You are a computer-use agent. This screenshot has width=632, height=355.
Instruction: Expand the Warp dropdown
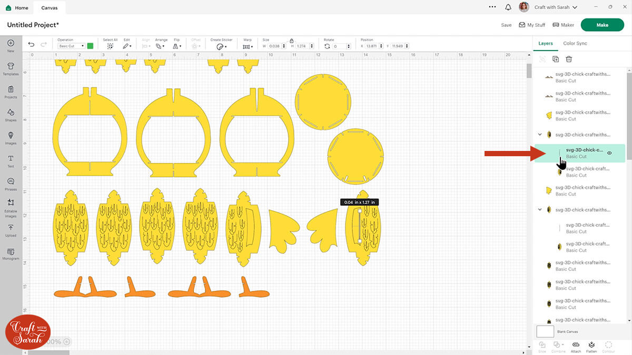pyautogui.click(x=248, y=46)
